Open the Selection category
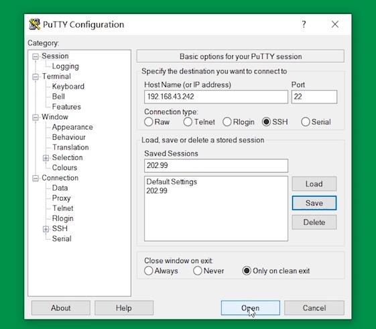The image size is (376, 329). coord(68,158)
